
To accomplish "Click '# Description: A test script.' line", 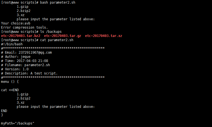I will [29, 73].
